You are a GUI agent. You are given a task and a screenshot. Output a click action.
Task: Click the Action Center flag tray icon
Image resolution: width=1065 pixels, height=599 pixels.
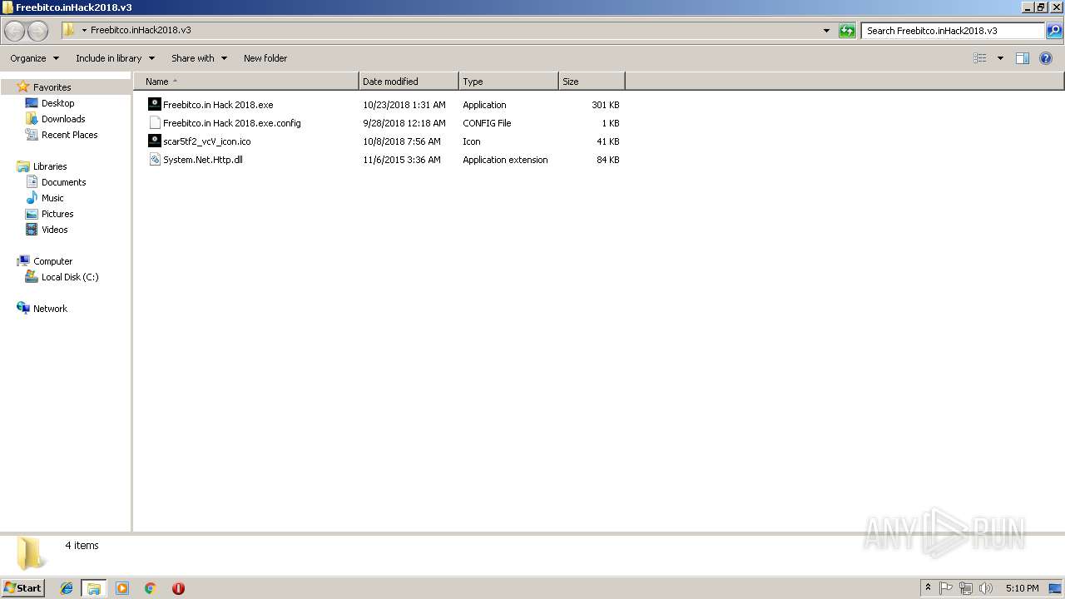946,588
